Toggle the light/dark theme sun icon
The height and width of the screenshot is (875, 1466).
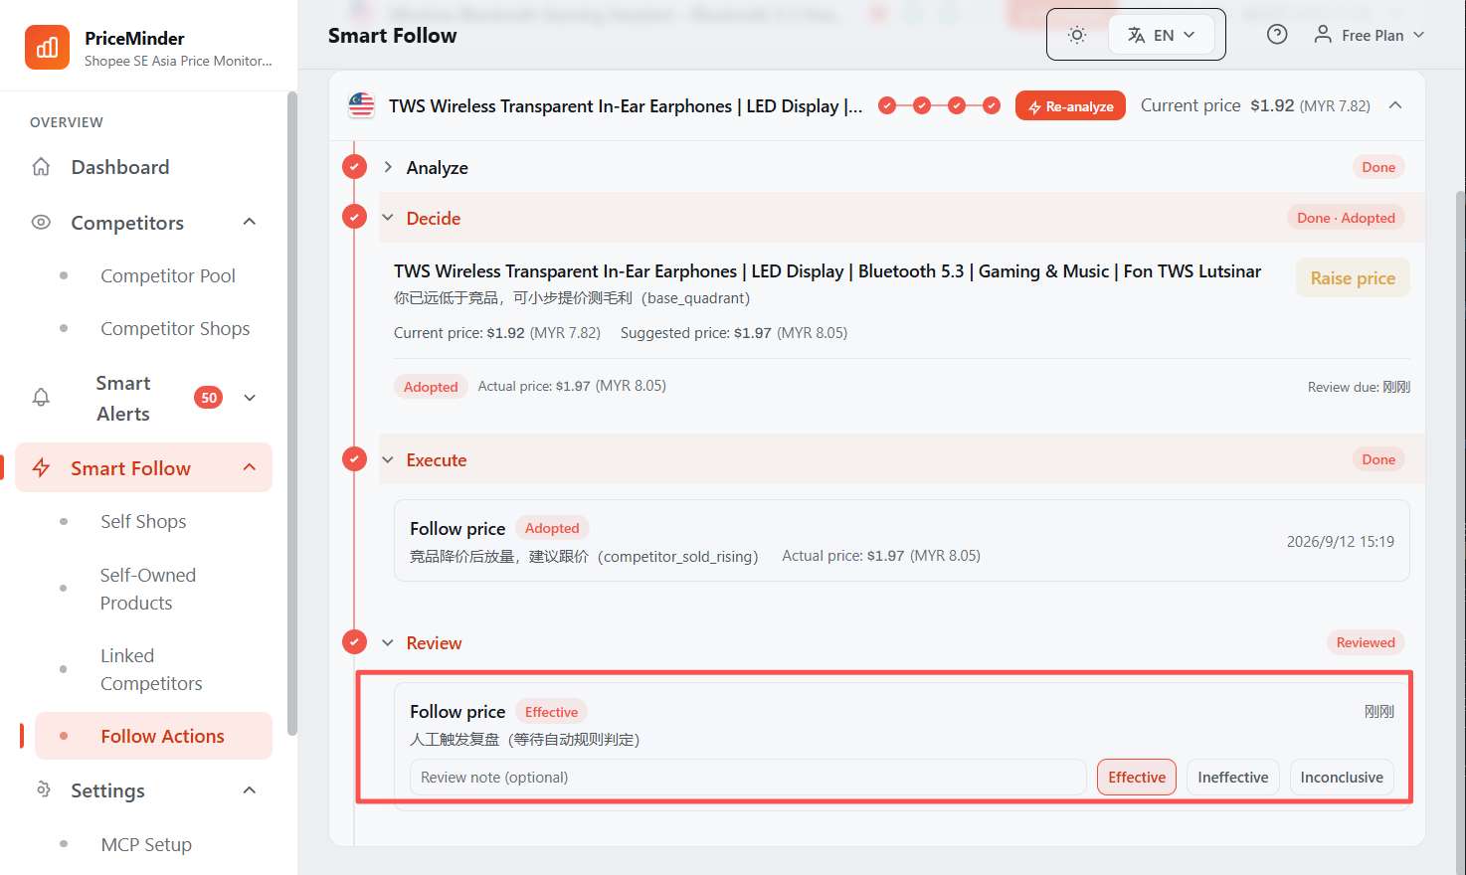click(x=1077, y=35)
